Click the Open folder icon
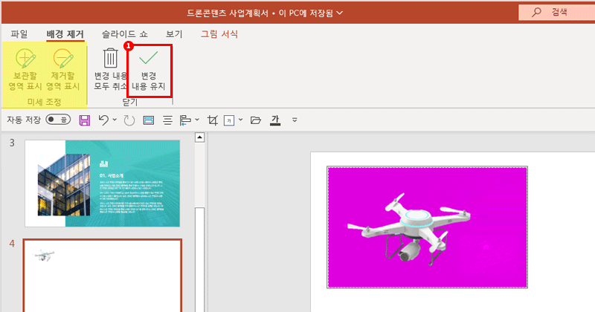This screenshot has height=312, width=595. pos(256,120)
